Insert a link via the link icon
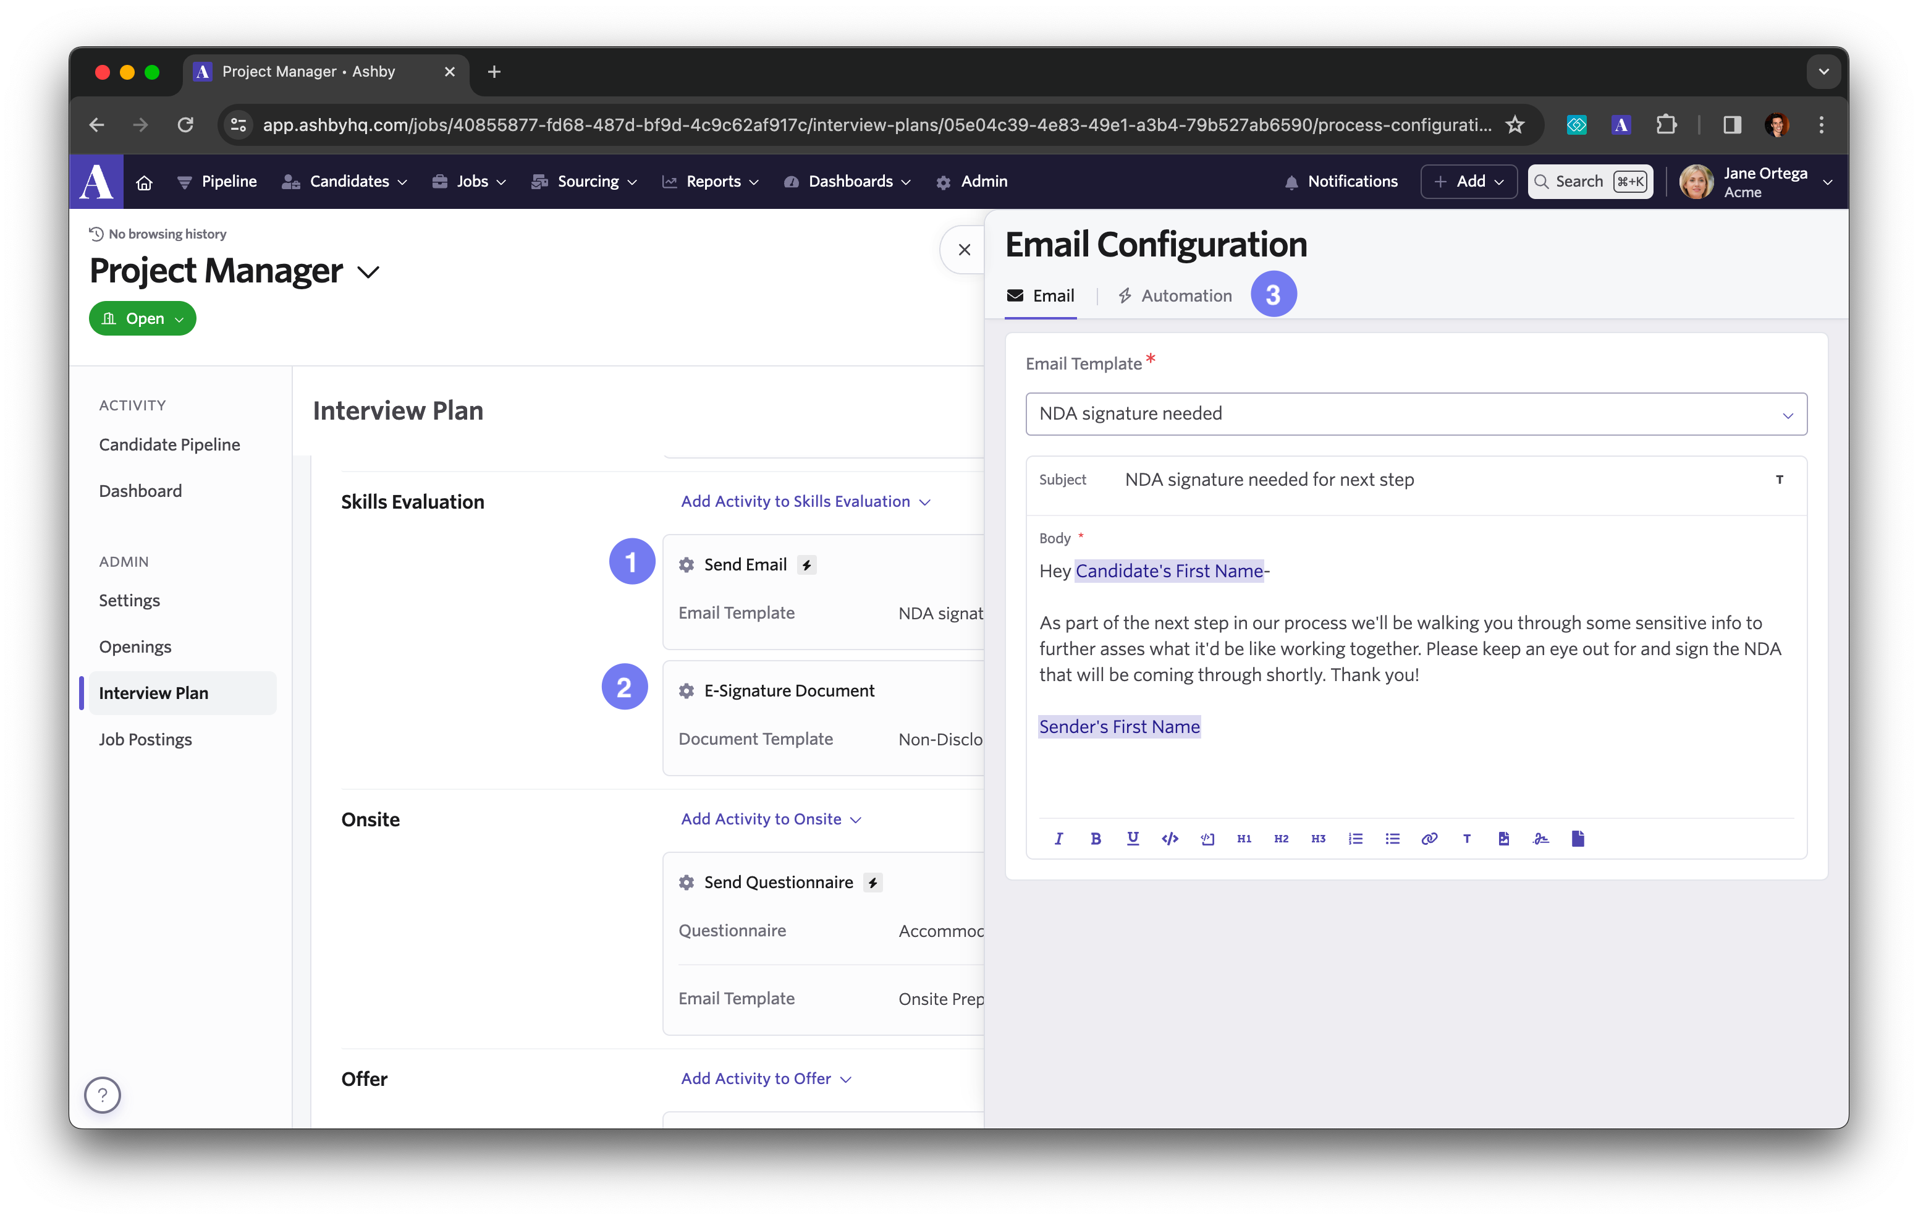This screenshot has width=1918, height=1220. pyautogui.click(x=1429, y=838)
